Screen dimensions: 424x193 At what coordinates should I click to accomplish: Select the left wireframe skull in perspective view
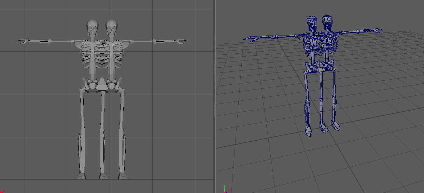(311, 23)
